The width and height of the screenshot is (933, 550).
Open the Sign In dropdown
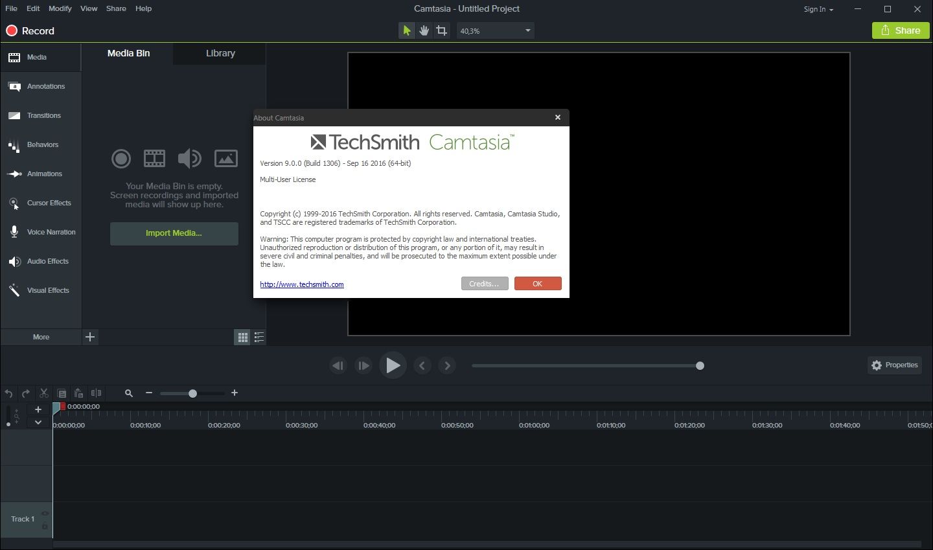[x=818, y=9]
